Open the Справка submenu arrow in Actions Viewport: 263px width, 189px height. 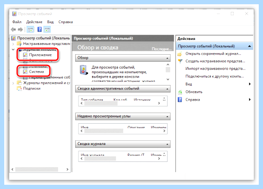(x=250, y=100)
